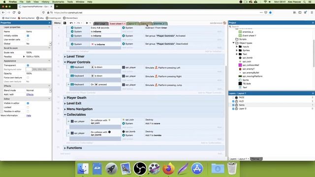Open OBS from the Dock
This screenshot has height=177, width=315.
(x=140, y=168)
